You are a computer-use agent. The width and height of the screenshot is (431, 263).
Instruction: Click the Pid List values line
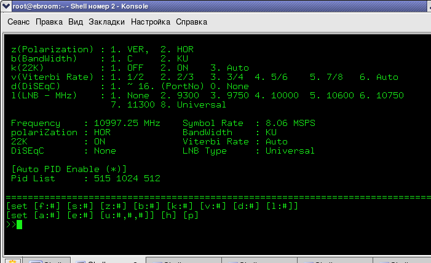click(x=85, y=178)
